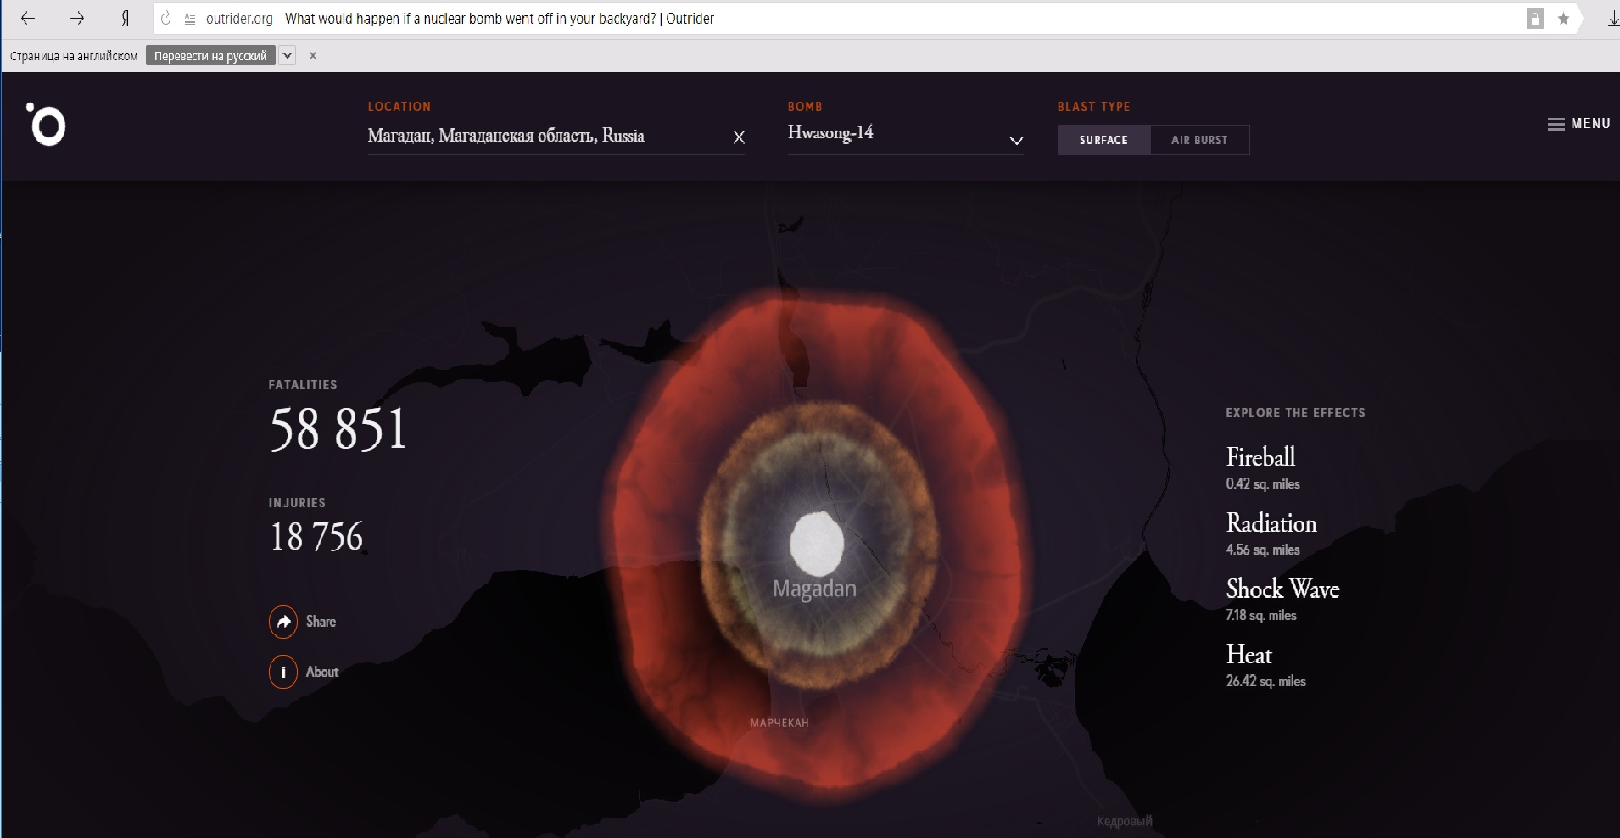
Task: Bookmark page with star icon
Action: [1563, 19]
